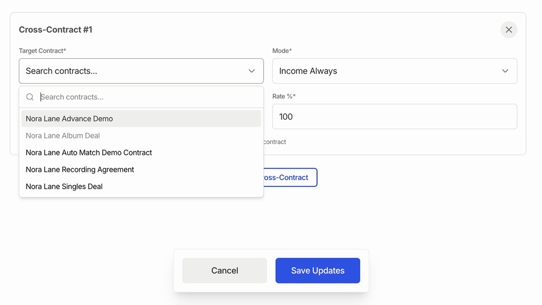Open the Mode dropdown showing Income Always
The height and width of the screenshot is (305, 542).
coord(395,71)
